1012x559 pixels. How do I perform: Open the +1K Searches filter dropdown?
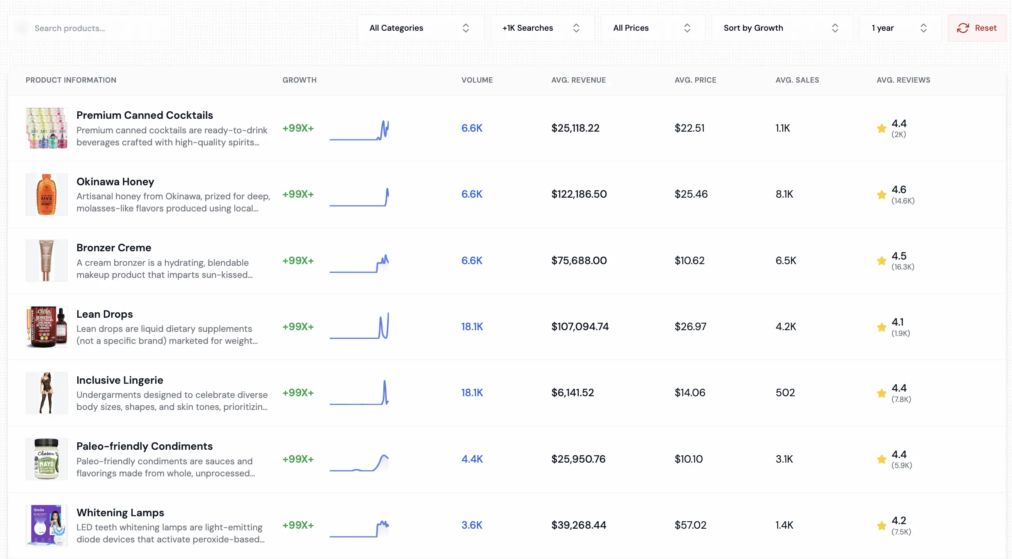[x=540, y=28]
